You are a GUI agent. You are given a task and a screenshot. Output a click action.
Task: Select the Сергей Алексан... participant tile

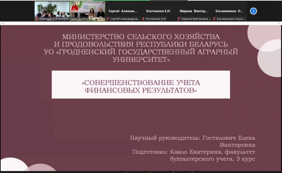[123, 11]
